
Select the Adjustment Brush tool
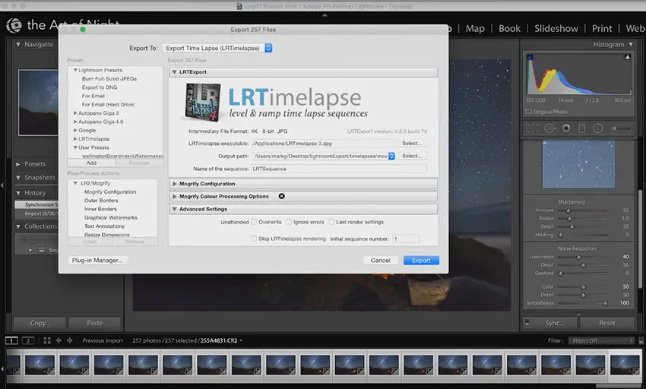point(621,128)
